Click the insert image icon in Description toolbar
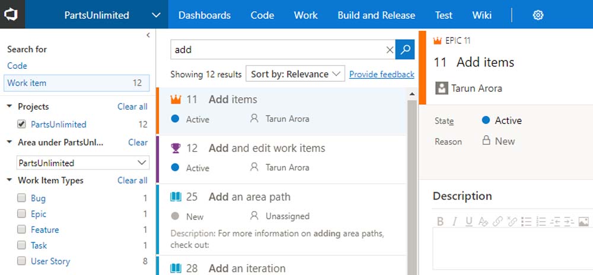Screen dimensions: 593x275 tap(584, 222)
